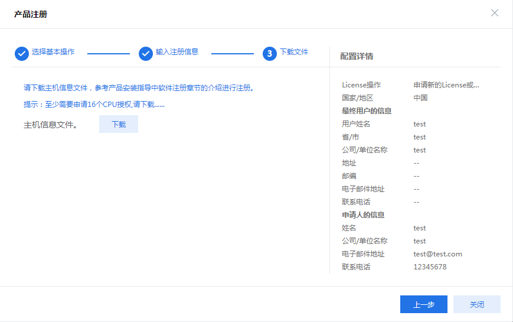Click the 国家/地区 label

[x=358, y=98]
